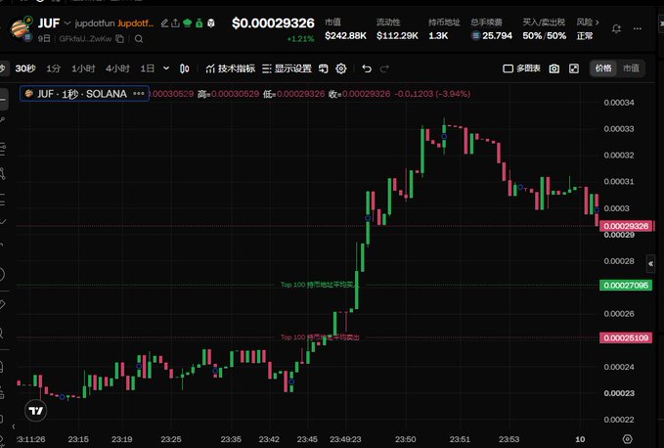Image resolution: width=664 pixels, height=448 pixels.
Task: Click the current price label 0.00029326
Action: click(x=626, y=226)
